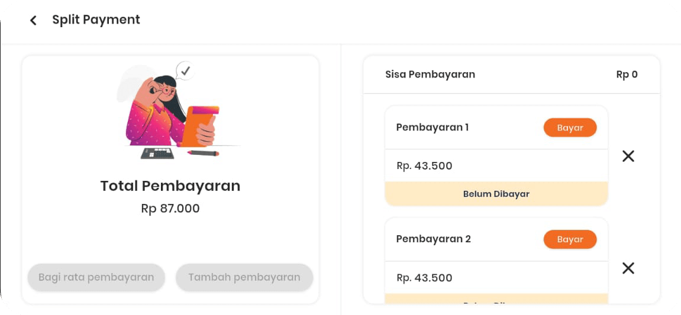Click the checkmark speech bubble in illustration
The height and width of the screenshot is (315, 681).
[185, 72]
